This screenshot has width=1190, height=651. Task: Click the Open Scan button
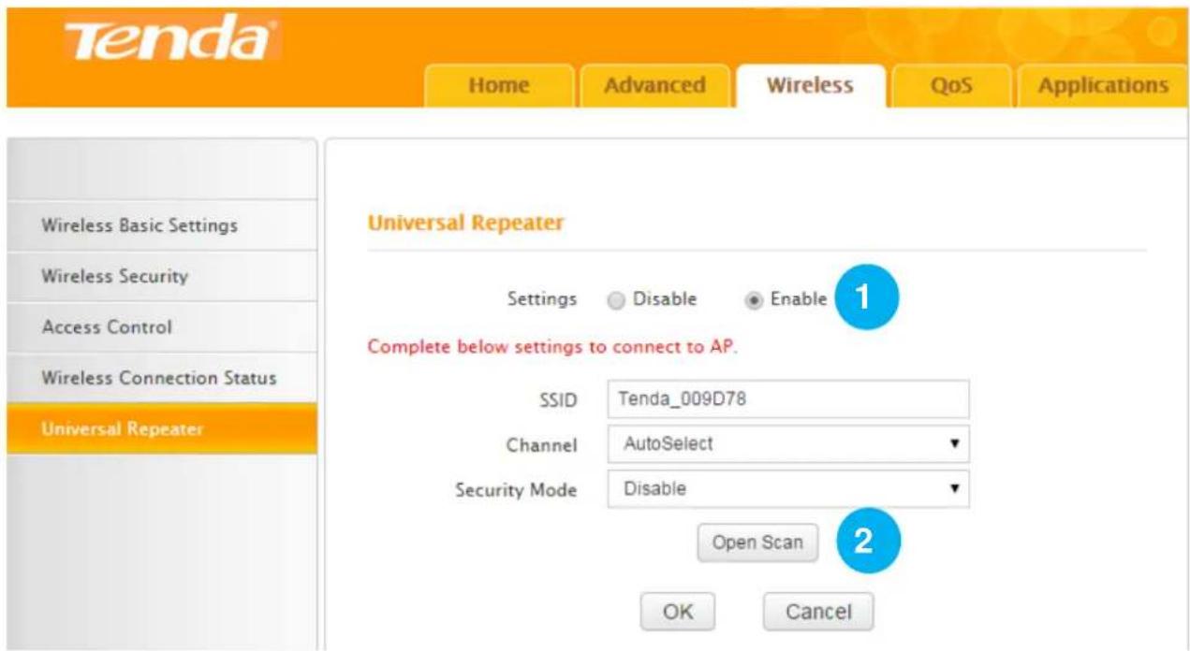pyautogui.click(x=757, y=542)
